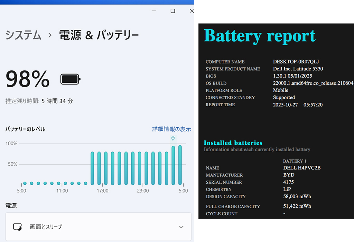Minimize the settings window
The image size is (354, 242).
coord(154,11)
